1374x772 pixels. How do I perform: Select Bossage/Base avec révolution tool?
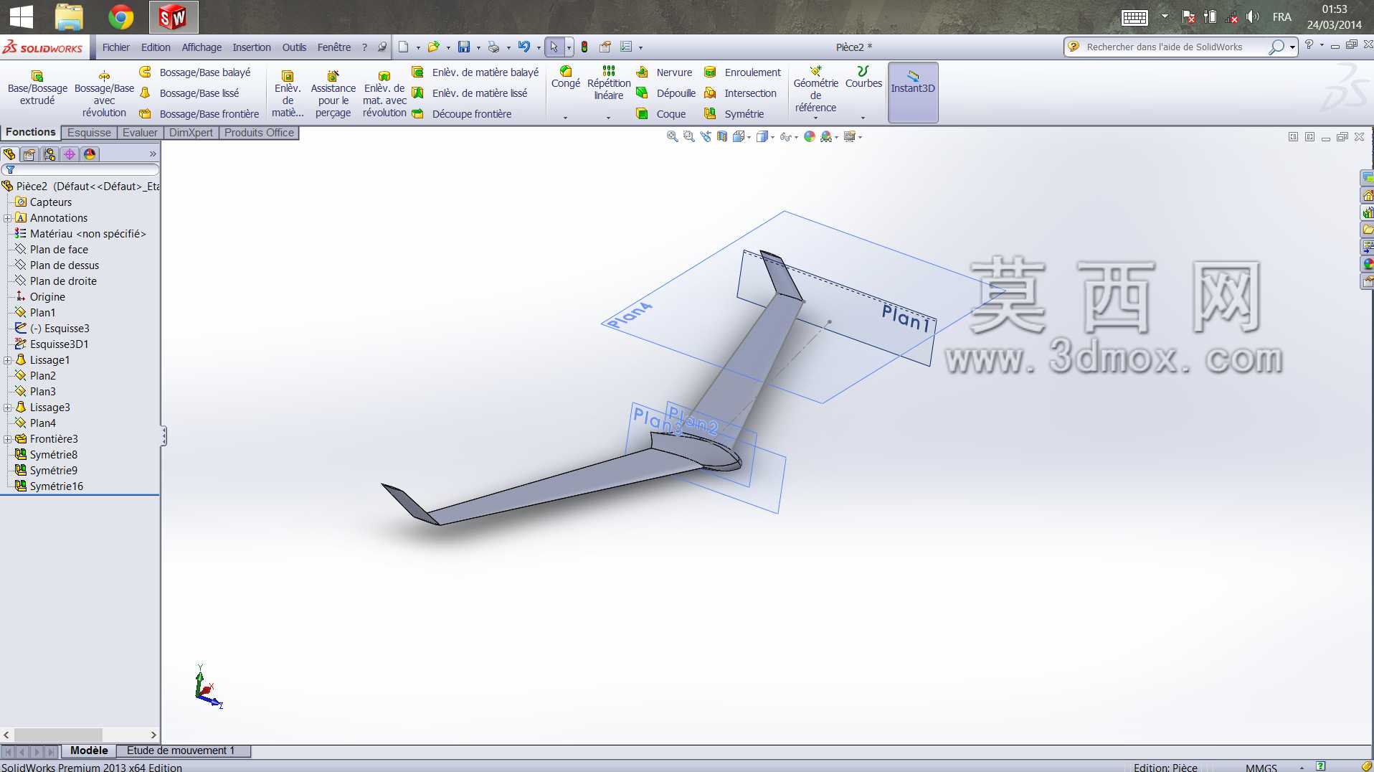point(104,94)
